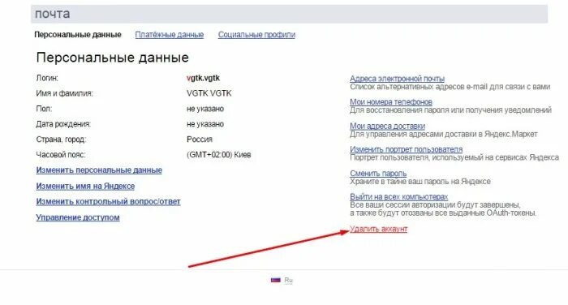Open Мои адреса доставки link

point(387,126)
